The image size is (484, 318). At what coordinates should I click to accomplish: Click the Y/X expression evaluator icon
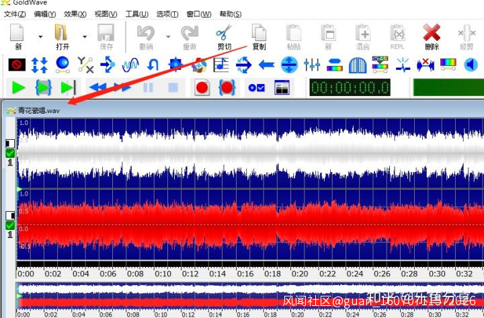tap(85, 65)
